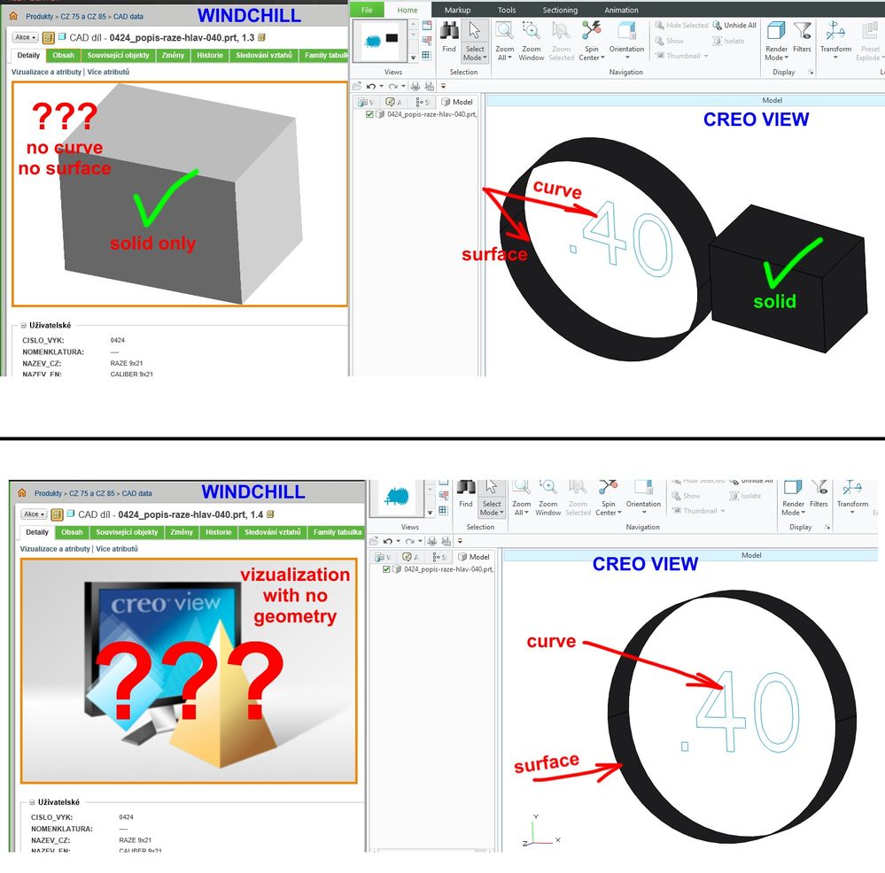Open Akce dropdown on version 1.4 page
The height and width of the screenshot is (873, 885).
pos(34,514)
